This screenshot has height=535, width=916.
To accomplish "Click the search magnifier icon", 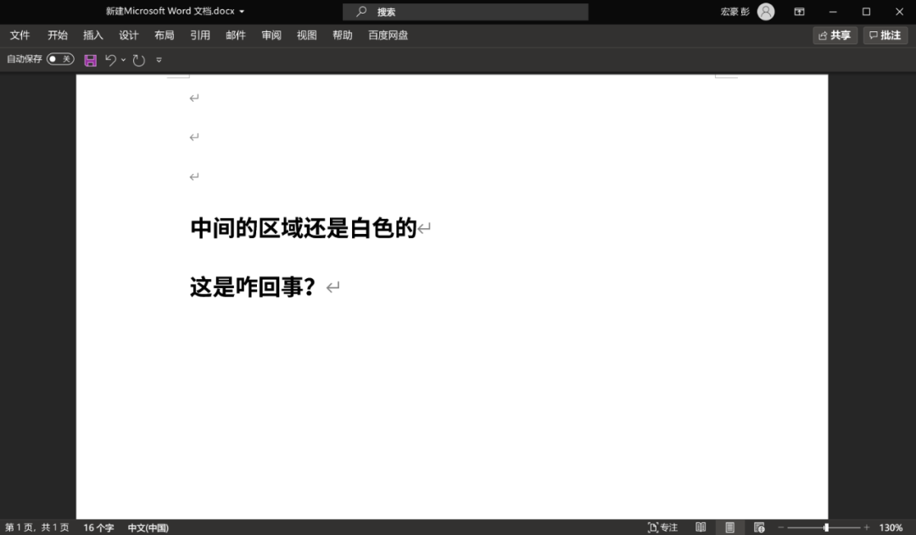I will click(361, 11).
